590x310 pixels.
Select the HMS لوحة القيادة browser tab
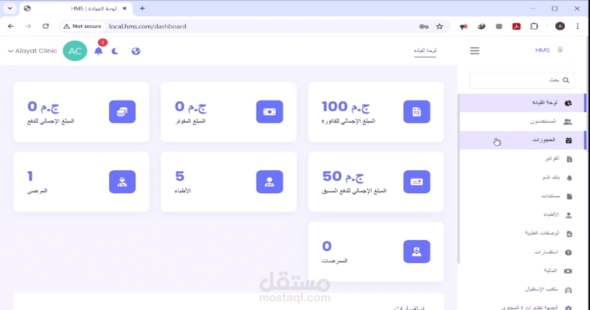(x=76, y=9)
